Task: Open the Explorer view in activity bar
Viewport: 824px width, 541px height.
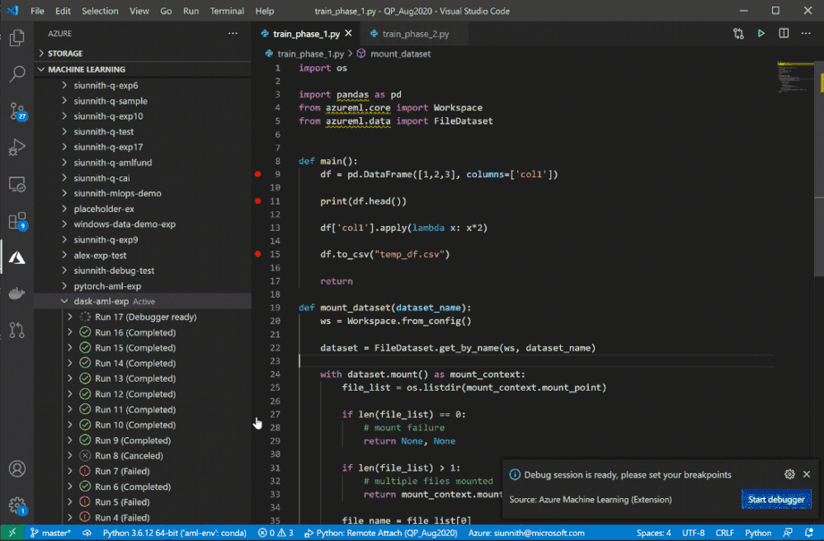Action: [16, 37]
